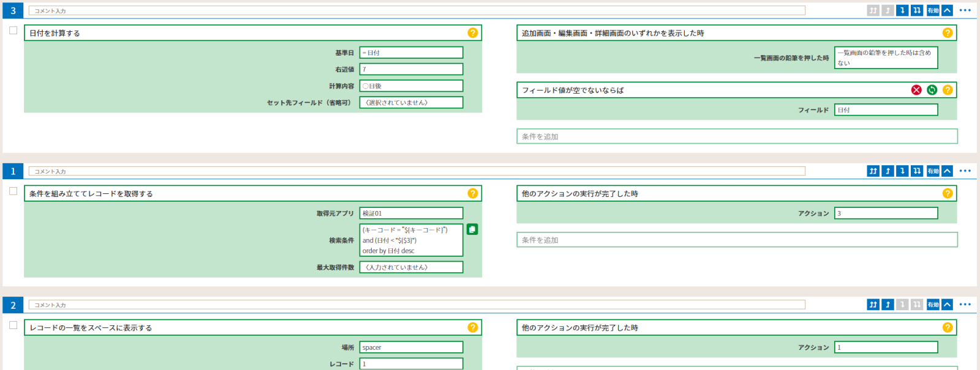
Task: Check the checkbox for row 2
Action: pyautogui.click(x=13, y=325)
